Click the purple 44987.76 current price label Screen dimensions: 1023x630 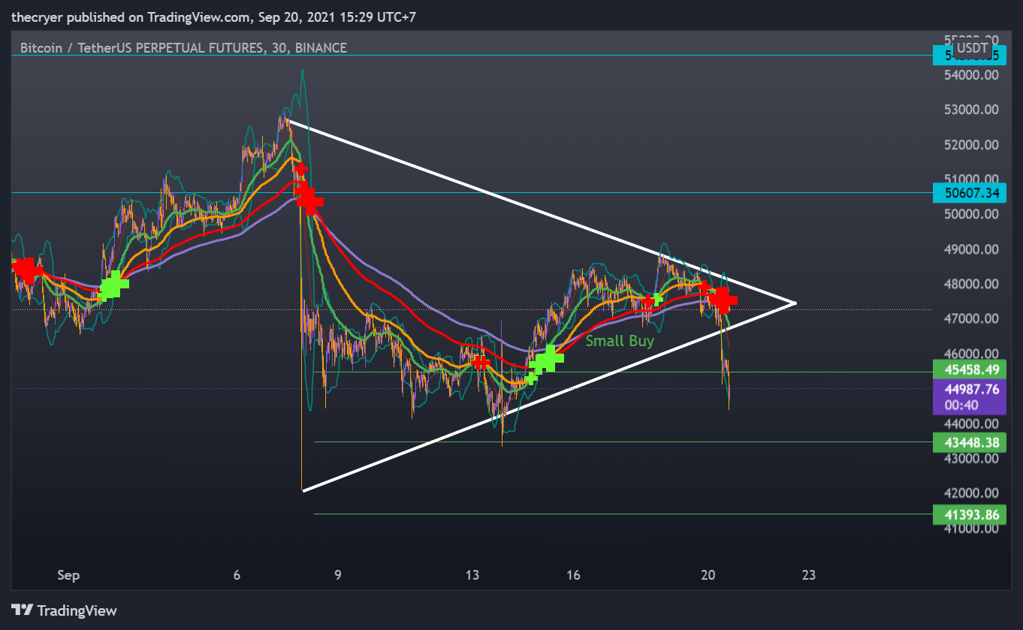click(x=970, y=396)
